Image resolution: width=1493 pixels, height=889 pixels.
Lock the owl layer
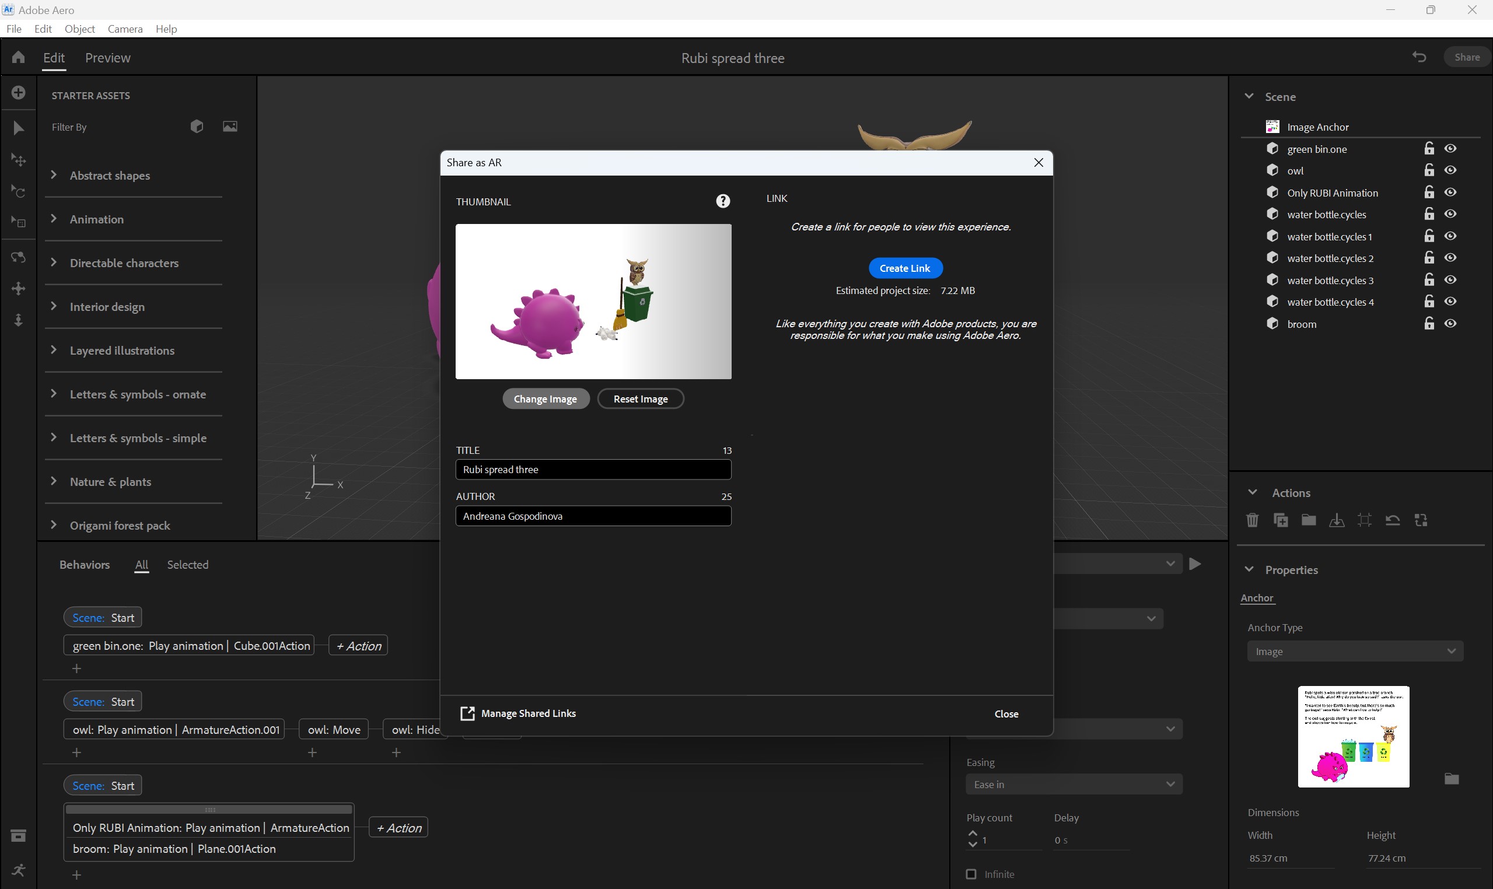(x=1429, y=170)
